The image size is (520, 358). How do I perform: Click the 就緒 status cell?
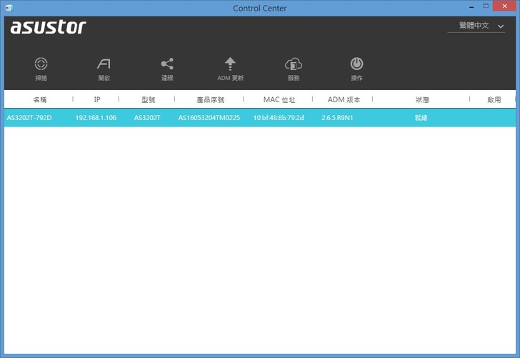click(x=421, y=117)
